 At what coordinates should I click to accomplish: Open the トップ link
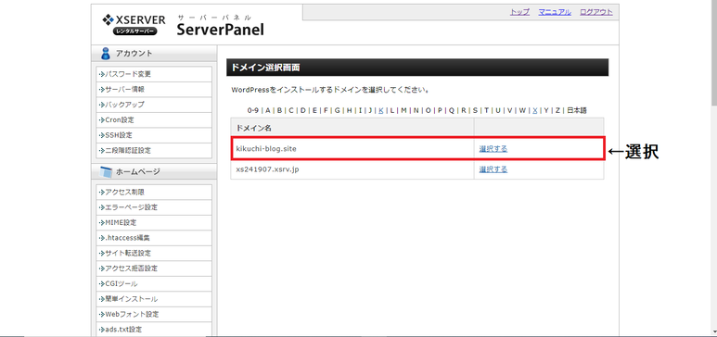(x=519, y=12)
